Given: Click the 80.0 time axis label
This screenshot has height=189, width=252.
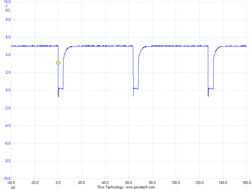Looking at the screenshot, I should (152, 183).
